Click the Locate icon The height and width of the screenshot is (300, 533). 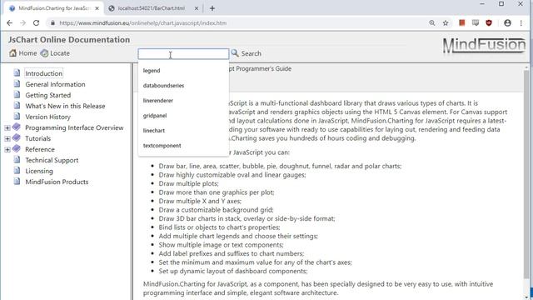(x=44, y=53)
